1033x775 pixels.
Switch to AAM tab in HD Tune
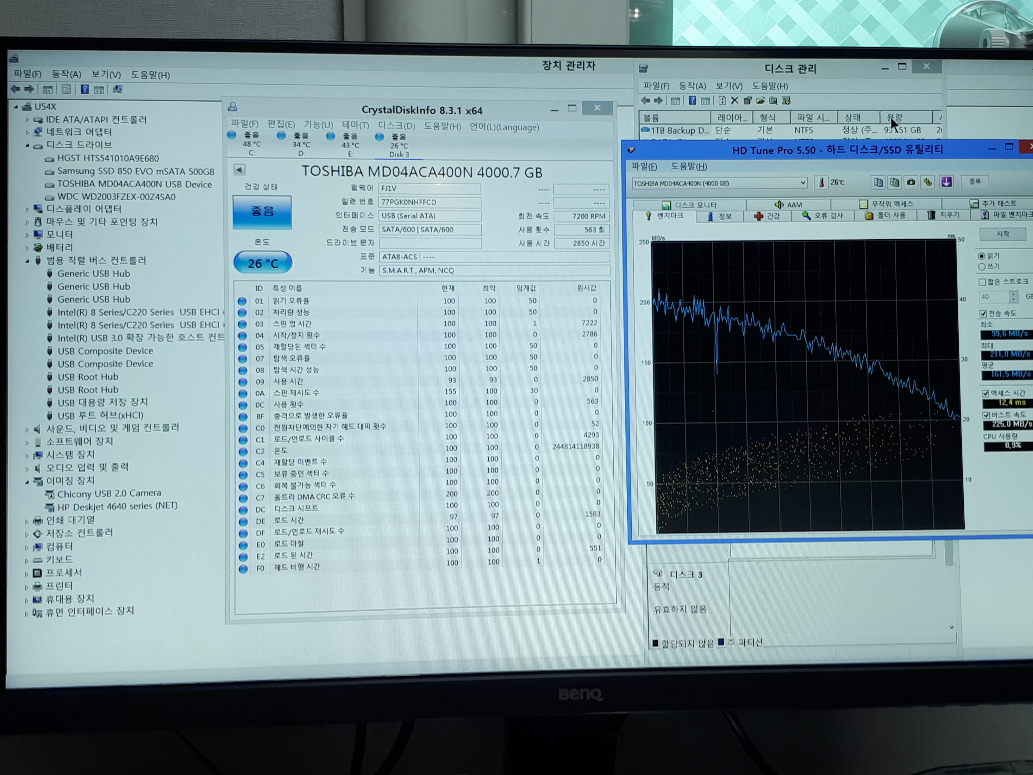(x=788, y=205)
